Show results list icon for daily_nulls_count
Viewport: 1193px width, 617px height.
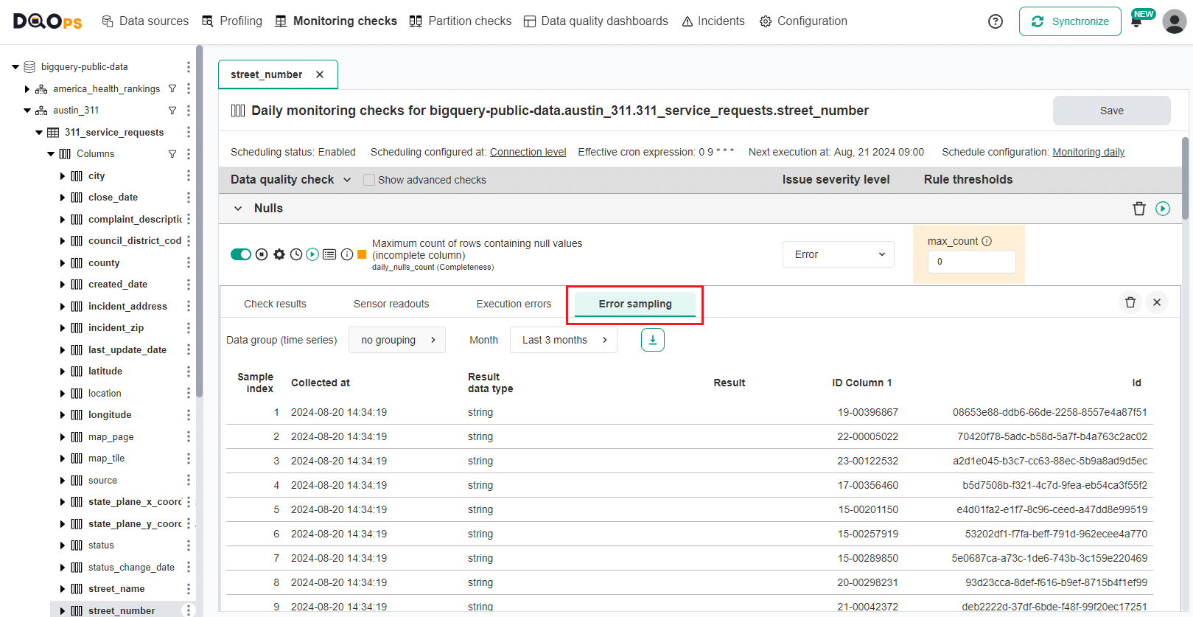(x=329, y=254)
